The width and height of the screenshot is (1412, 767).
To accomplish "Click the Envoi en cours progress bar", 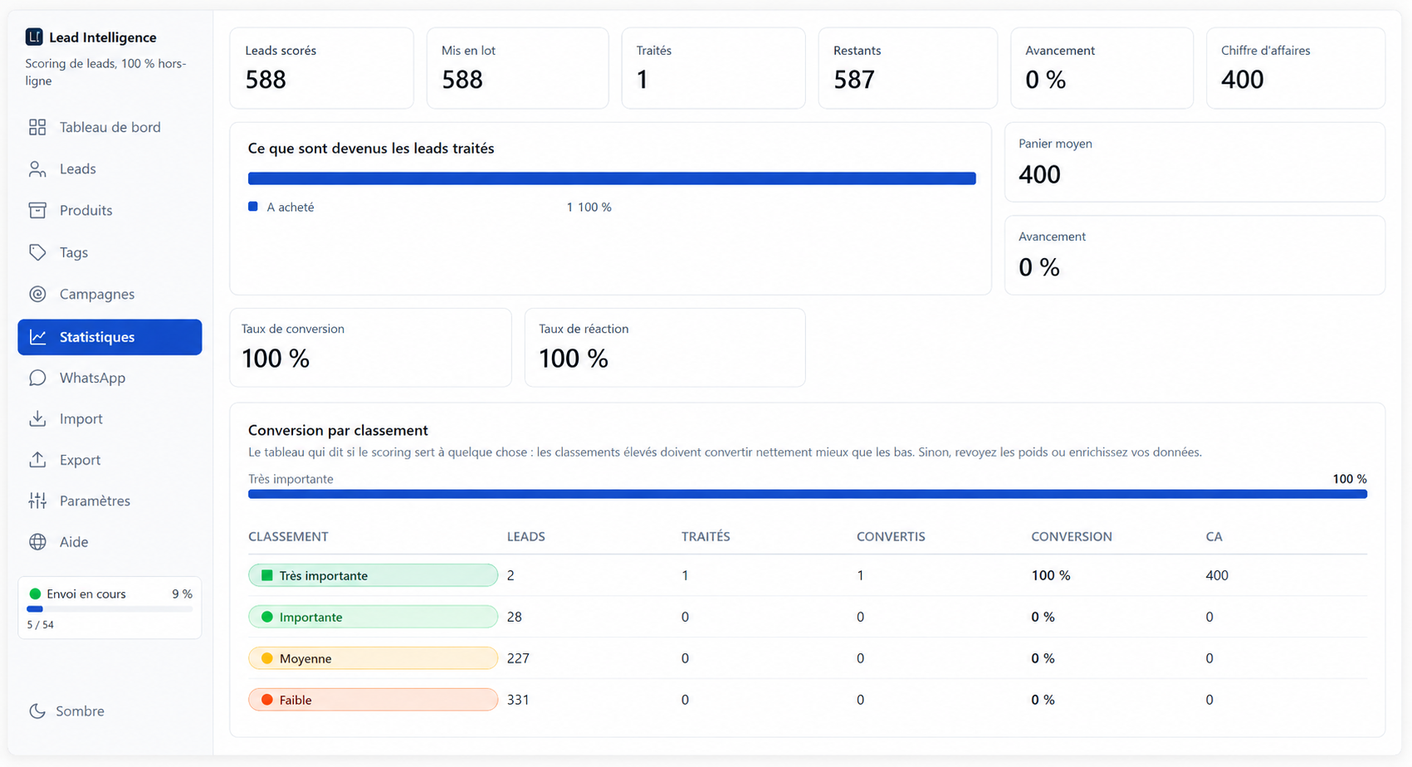I will (110, 609).
